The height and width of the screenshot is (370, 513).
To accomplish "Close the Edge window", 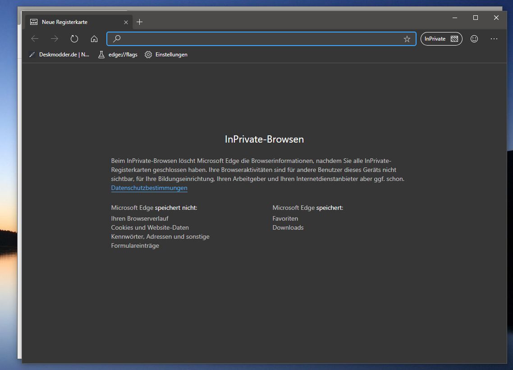I will [496, 18].
